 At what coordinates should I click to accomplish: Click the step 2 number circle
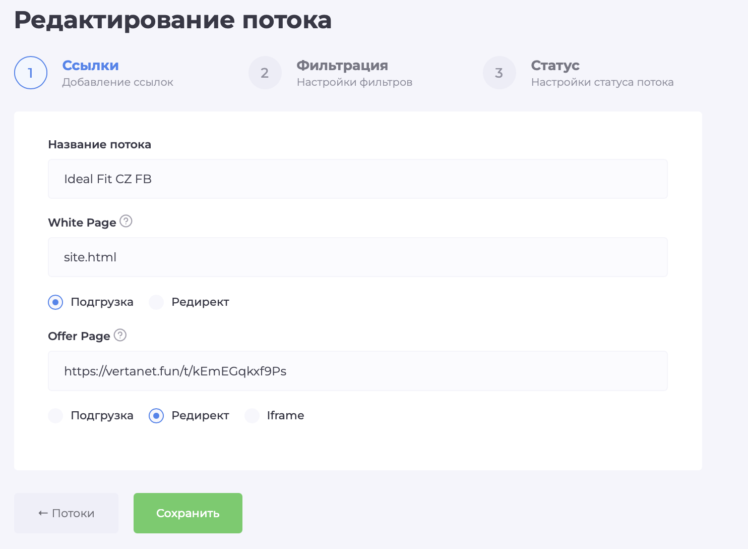(265, 73)
